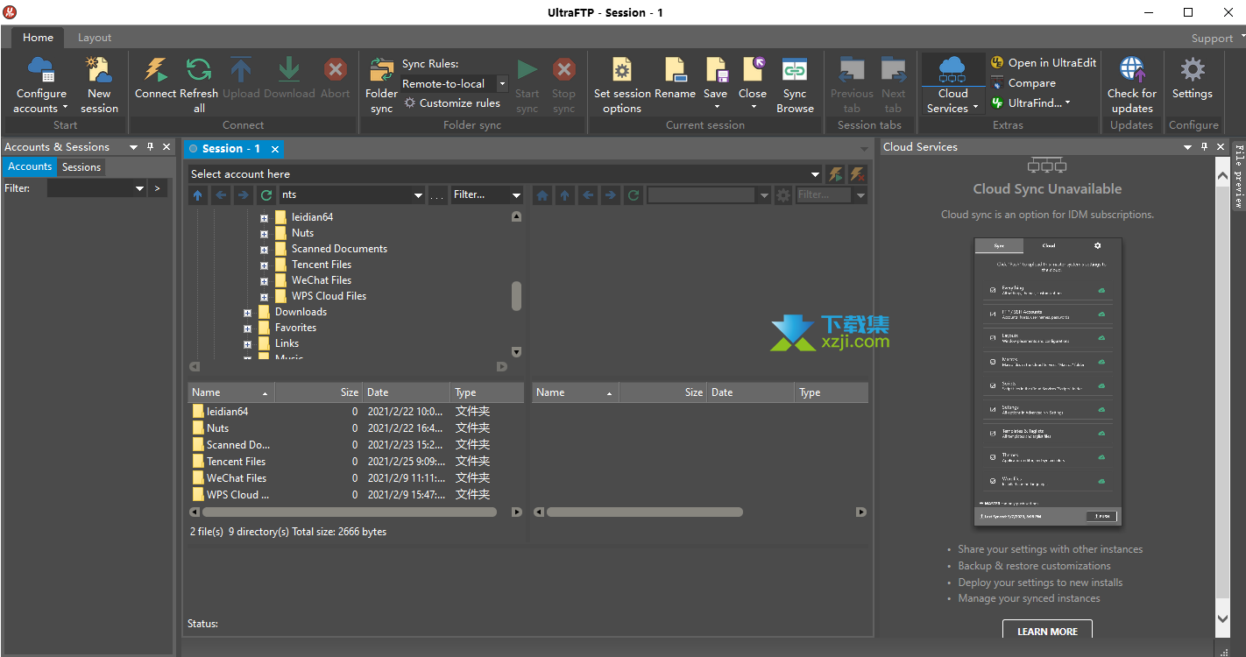The height and width of the screenshot is (657, 1246).
Task: Close the Cloud Services panel
Action: point(1221,146)
